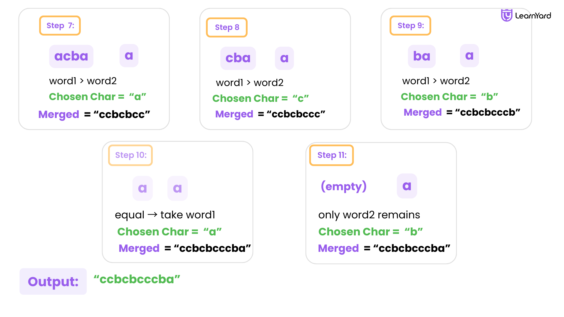
Task: Select the '(empty)' word1 placeholder in Step 11
Action: (344, 186)
